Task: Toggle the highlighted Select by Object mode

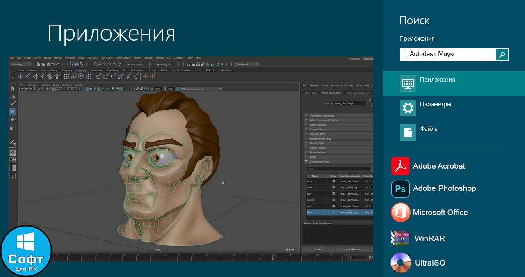Action: tap(76, 64)
